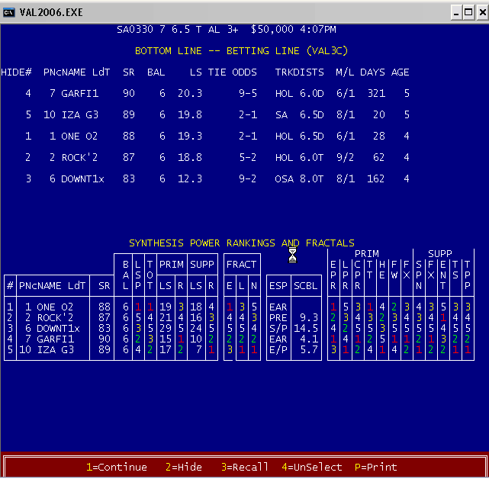Image resolution: width=489 pixels, height=479 pixels.
Task: Click the SR header in synthesis table
Action: (105, 286)
